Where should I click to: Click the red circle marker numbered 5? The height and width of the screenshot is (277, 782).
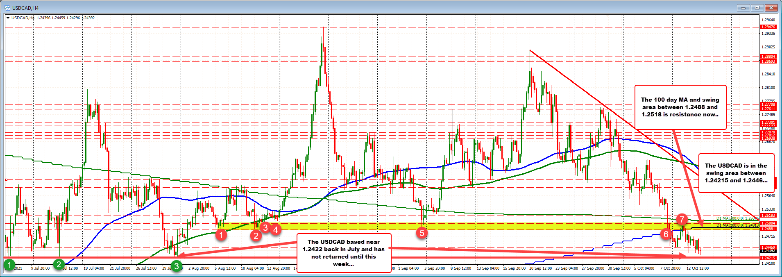(x=422, y=233)
